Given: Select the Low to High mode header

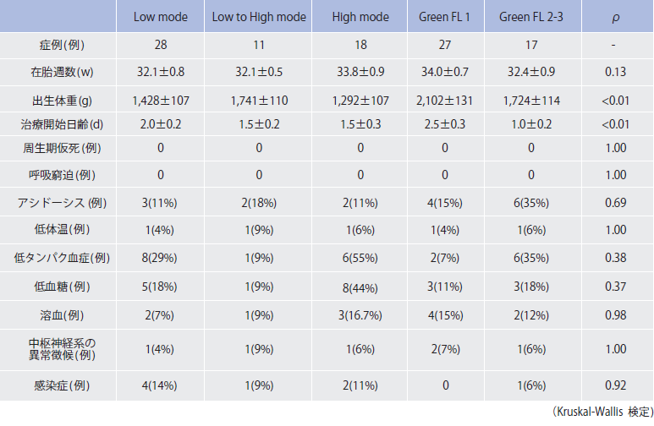Looking at the screenshot, I should click(259, 16).
